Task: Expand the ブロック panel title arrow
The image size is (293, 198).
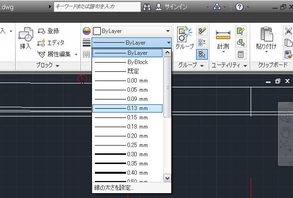Action: pyautogui.click(x=57, y=66)
